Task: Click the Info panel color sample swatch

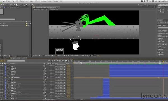Action: point(159,11)
